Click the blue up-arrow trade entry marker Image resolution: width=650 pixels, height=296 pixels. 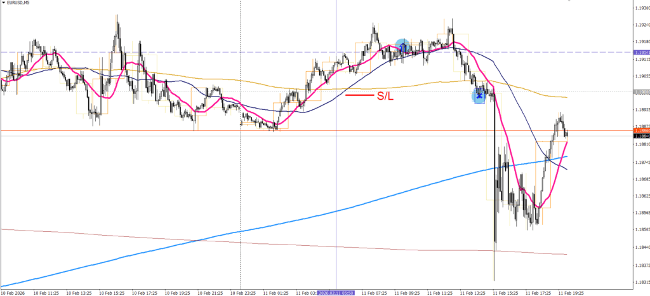coord(402,45)
